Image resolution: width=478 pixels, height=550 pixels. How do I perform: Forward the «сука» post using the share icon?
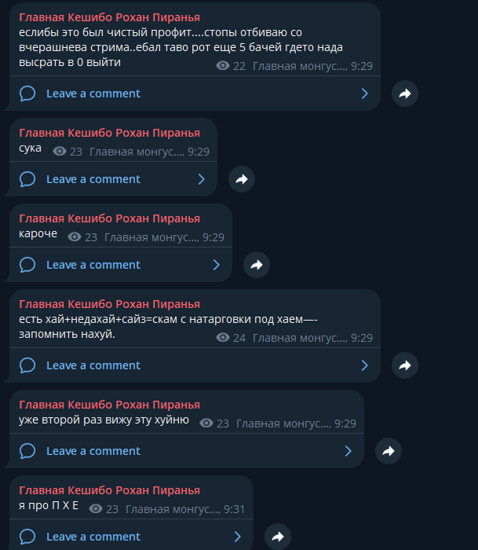click(242, 179)
